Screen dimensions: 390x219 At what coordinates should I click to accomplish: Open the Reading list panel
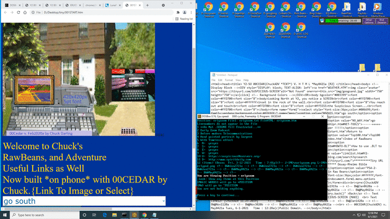tap(184, 18)
